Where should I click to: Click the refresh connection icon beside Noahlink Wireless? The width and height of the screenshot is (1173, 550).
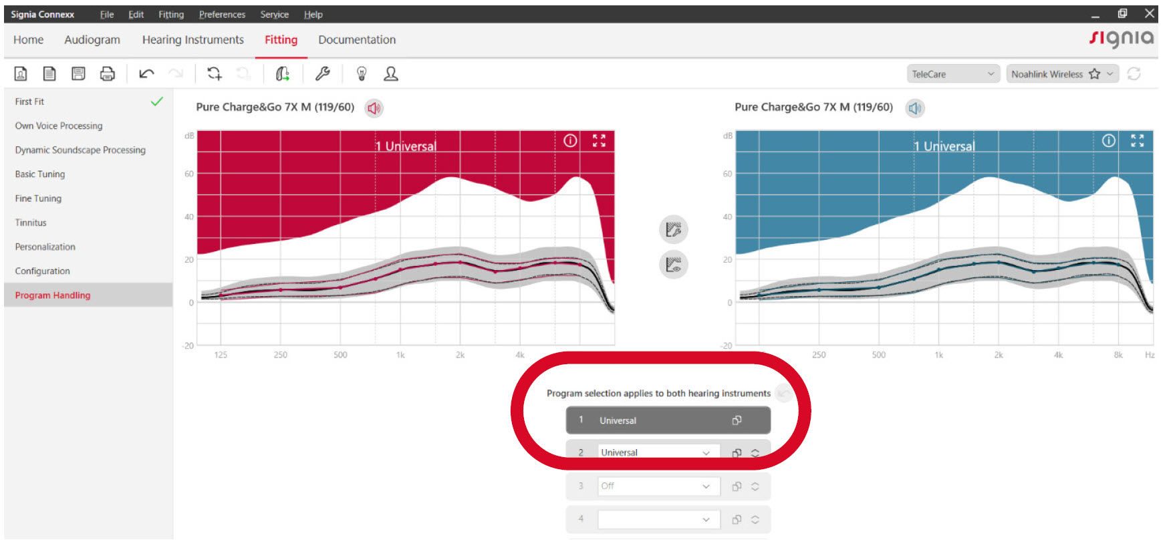click(x=1134, y=74)
